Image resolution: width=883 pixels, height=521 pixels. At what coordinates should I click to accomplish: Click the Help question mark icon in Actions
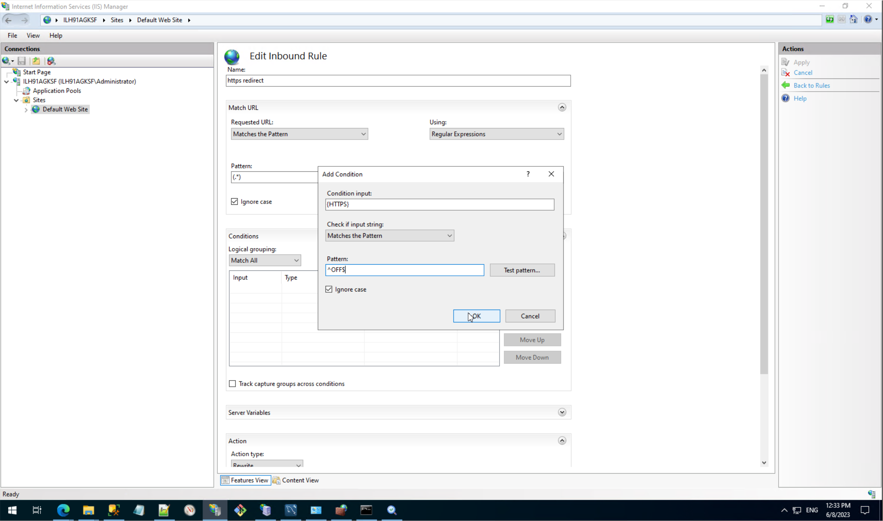[786, 98]
